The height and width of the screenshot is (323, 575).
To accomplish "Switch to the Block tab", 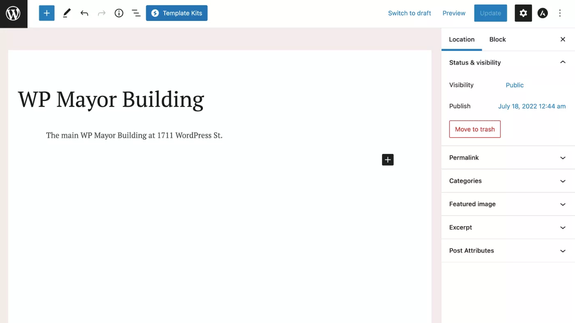I will point(497,39).
